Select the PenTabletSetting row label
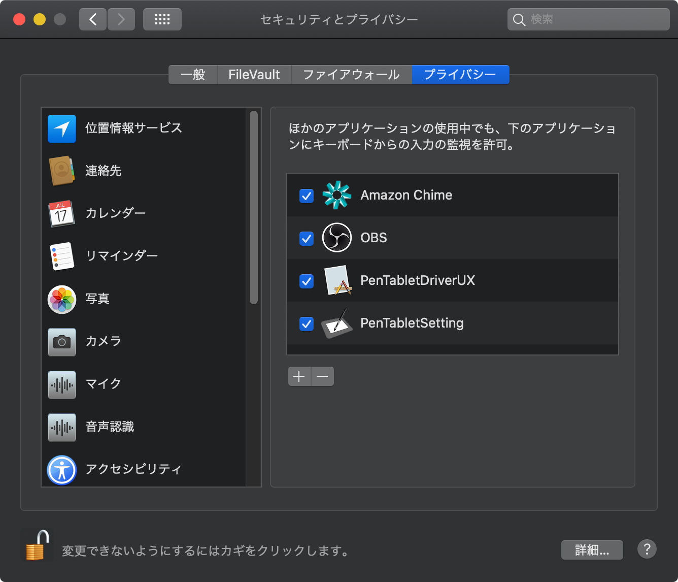 pyautogui.click(x=412, y=323)
